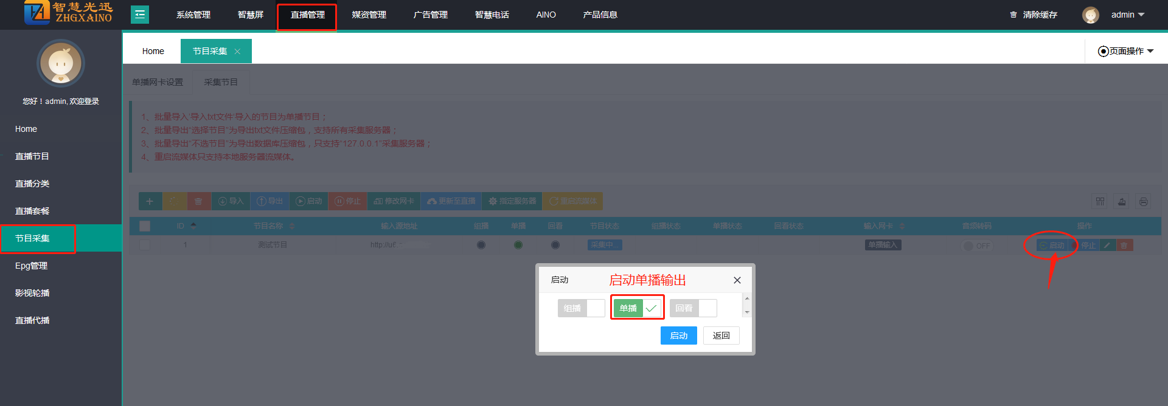1168x406 pixels.
Task: Click the row 启动 action button
Action: tap(1052, 246)
